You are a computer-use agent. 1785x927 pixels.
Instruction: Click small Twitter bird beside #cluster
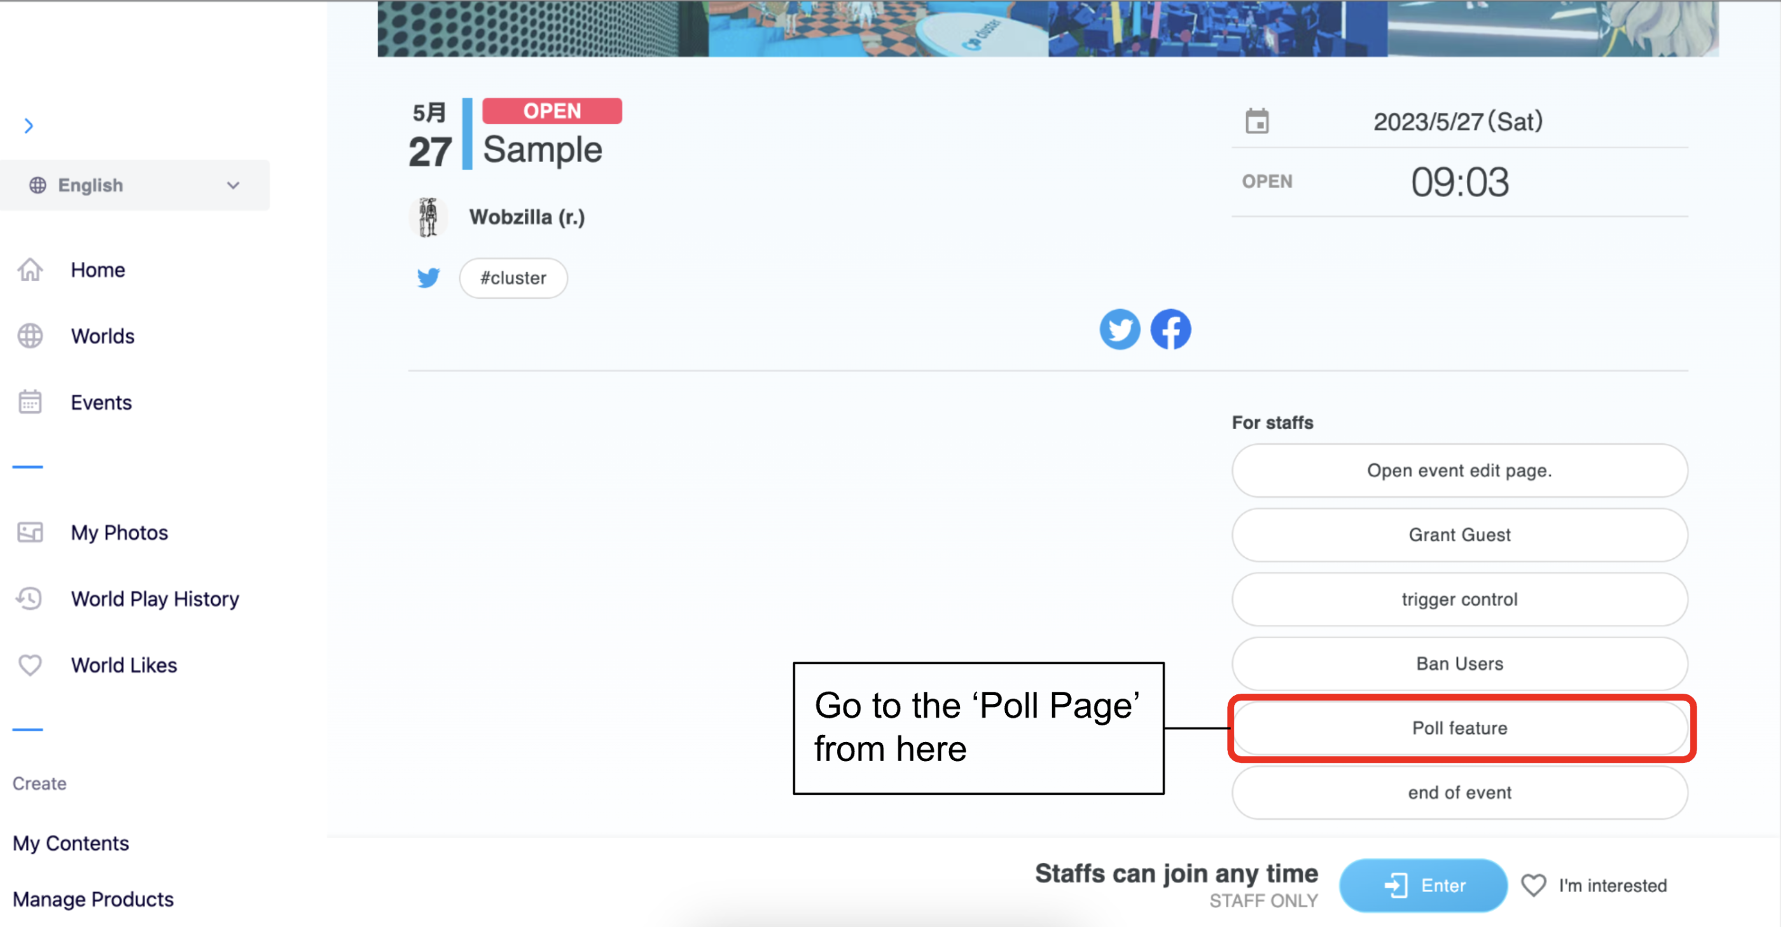(x=428, y=278)
